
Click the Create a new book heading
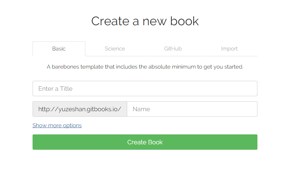point(145,21)
